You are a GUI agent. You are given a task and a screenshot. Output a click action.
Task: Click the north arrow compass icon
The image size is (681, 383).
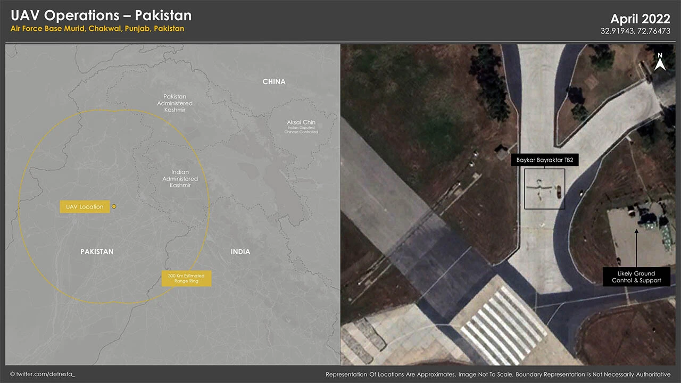660,62
